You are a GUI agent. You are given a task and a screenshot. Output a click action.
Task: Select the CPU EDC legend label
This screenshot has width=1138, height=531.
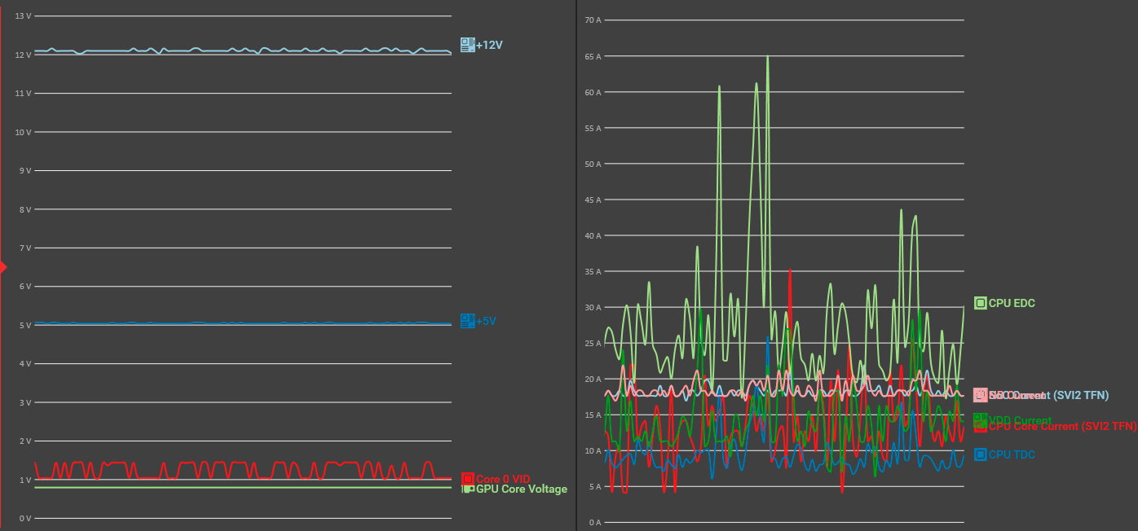tap(1012, 303)
